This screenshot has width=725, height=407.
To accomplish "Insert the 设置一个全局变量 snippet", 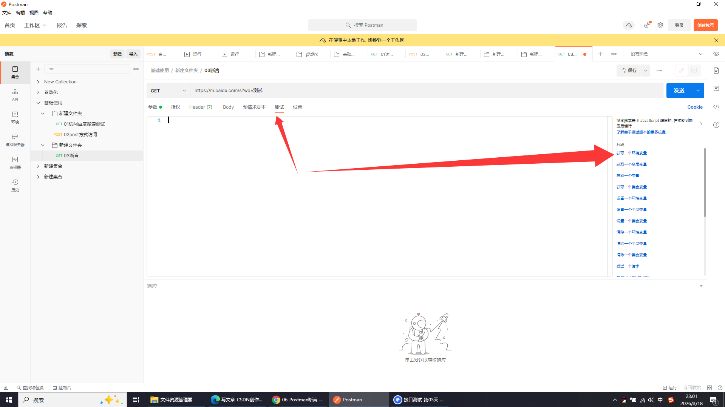I will (631, 210).
